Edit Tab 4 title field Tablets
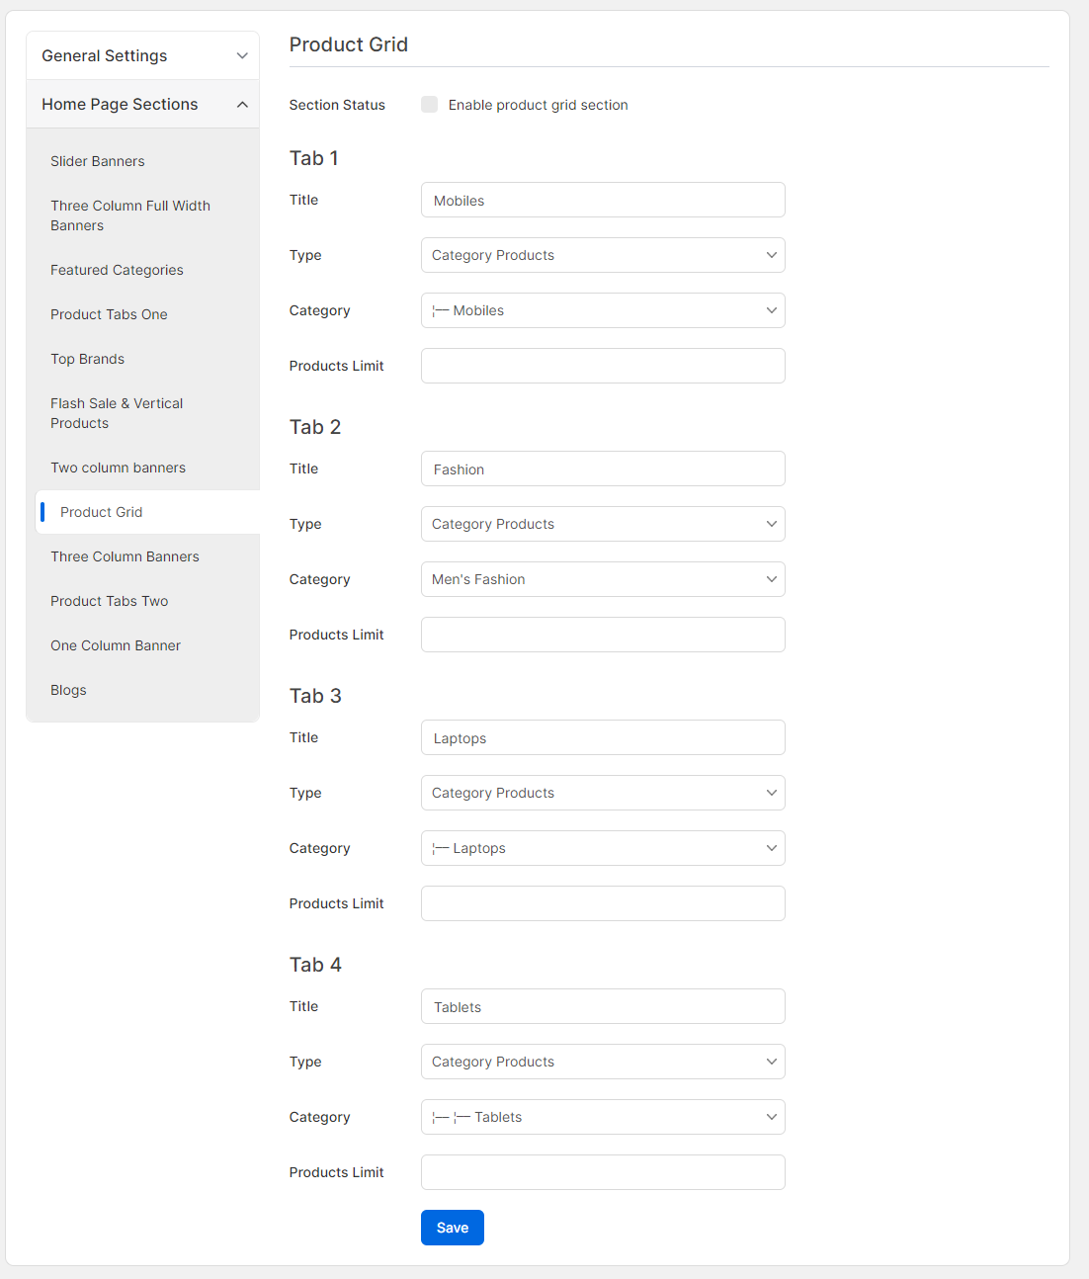Image resolution: width=1089 pixels, height=1279 pixels. coord(603,1006)
